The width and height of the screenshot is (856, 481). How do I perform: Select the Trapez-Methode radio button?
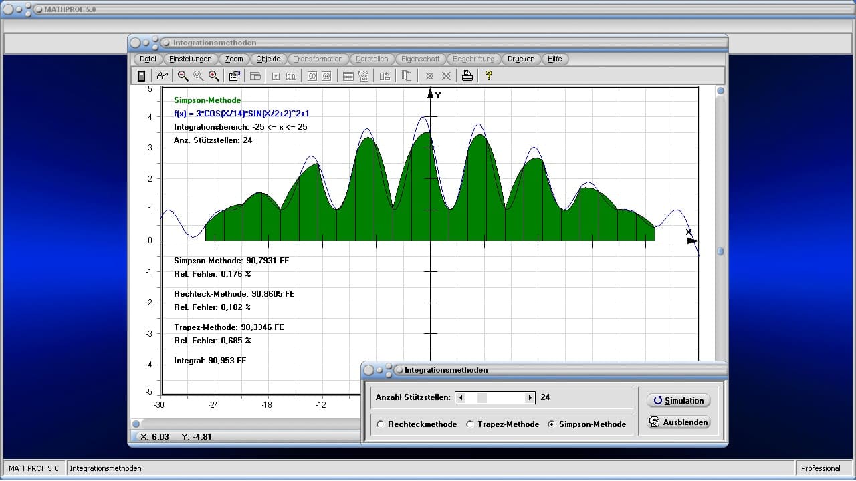[470, 424]
